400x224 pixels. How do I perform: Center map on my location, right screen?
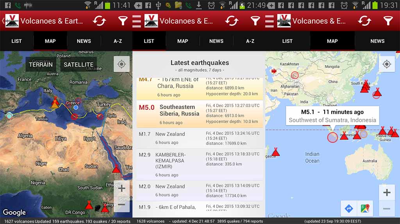tap(387, 64)
